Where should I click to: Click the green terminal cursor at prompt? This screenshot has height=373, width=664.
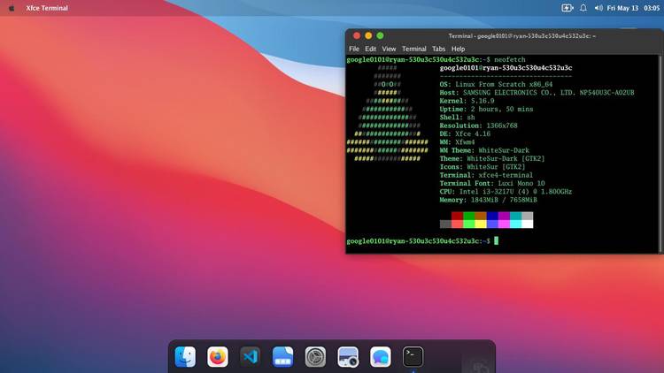pos(497,240)
